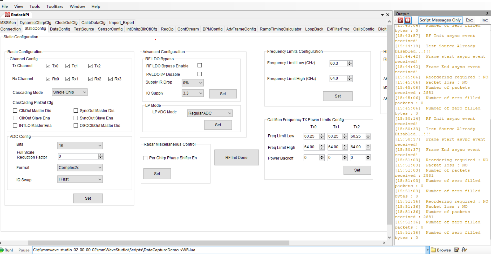Screen dimensions: 491x254
Task: Pin the Output panel
Action: click(x=487, y=13)
